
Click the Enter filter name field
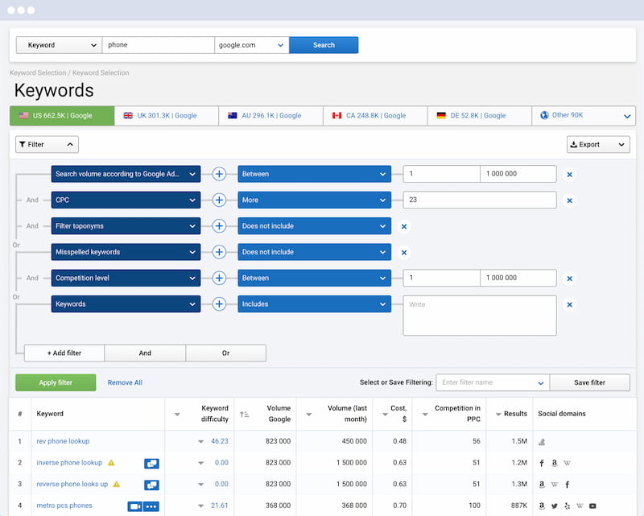(485, 382)
